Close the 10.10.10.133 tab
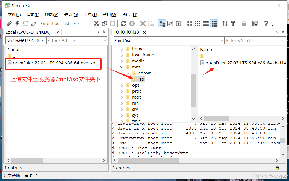Viewport: 289px width, 181px height. tap(144, 33)
